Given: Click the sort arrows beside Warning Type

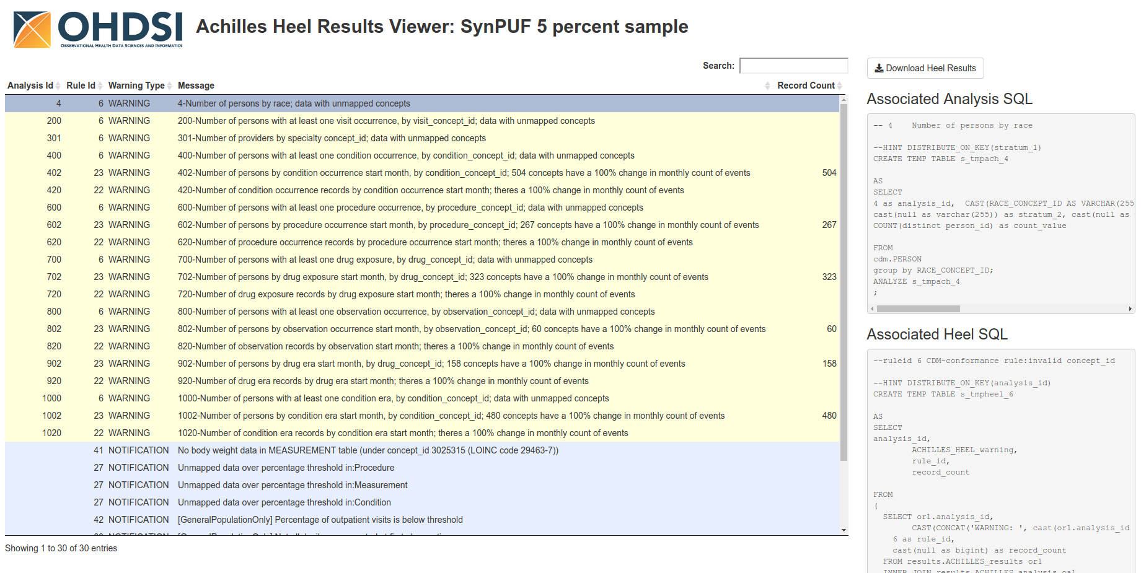Looking at the screenshot, I should tap(170, 85).
